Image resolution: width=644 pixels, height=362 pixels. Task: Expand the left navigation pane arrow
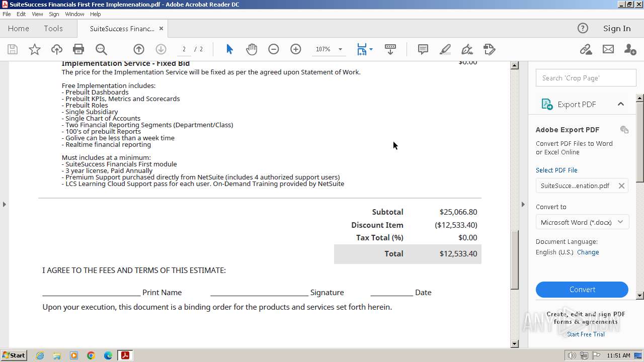5,204
